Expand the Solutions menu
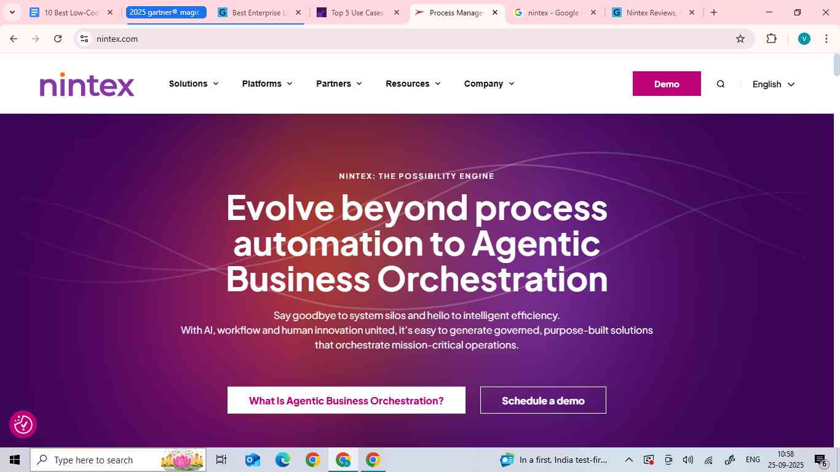This screenshot has width=840, height=472. [x=194, y=84]
